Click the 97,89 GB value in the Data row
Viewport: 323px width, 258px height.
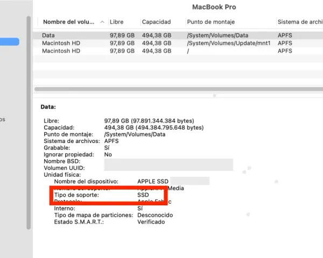point(122,35)
